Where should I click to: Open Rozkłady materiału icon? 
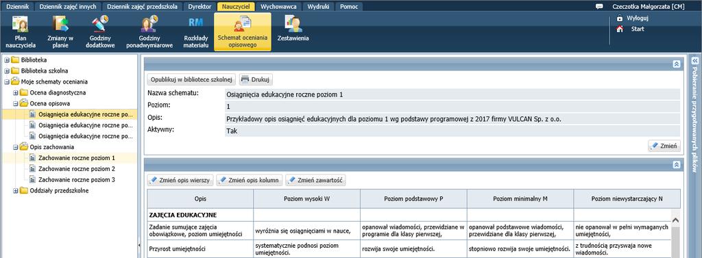[x=195, y=31]
